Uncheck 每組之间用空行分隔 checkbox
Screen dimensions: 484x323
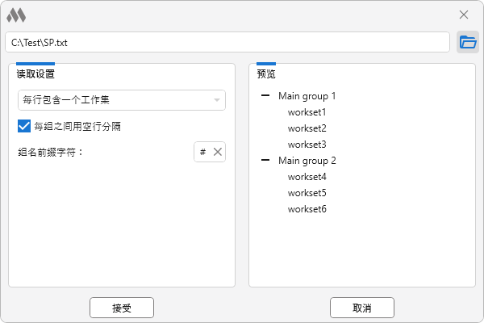pos(24,126)
